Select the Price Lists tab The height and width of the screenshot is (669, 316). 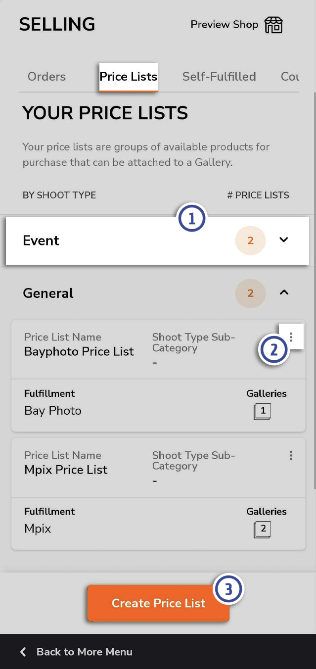pos(129,77)
